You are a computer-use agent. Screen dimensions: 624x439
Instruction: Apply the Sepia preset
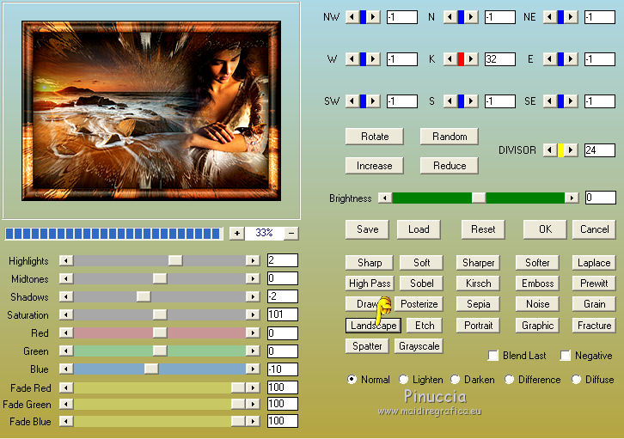tap(479, 304)
